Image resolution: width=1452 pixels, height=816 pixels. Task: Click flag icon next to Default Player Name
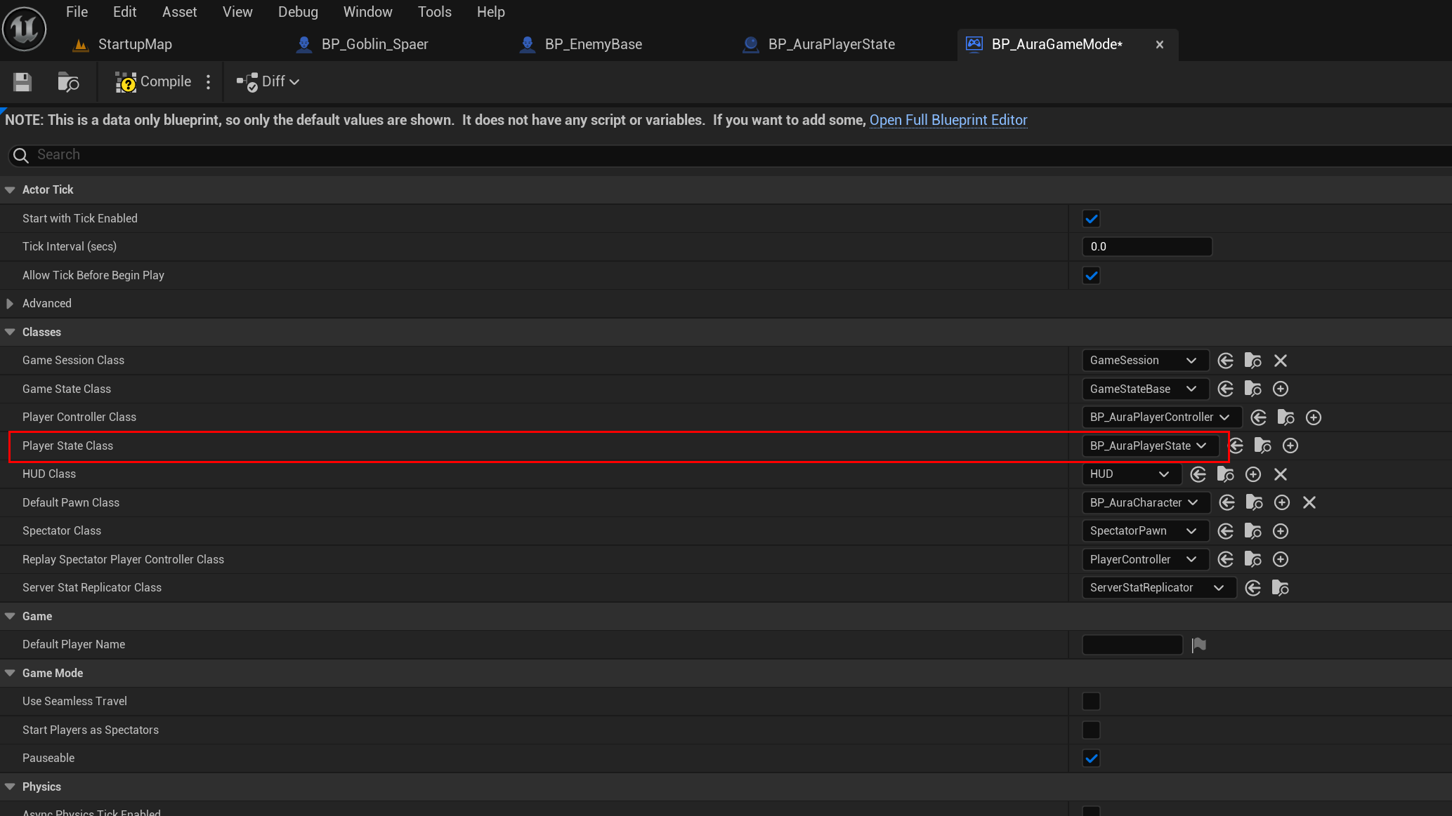pos(1199,645)
